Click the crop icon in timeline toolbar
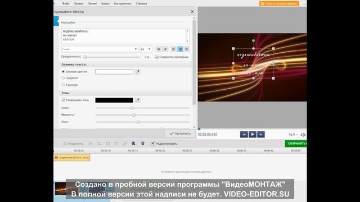This screenshot has height=202, width=360. coord(99,144)
